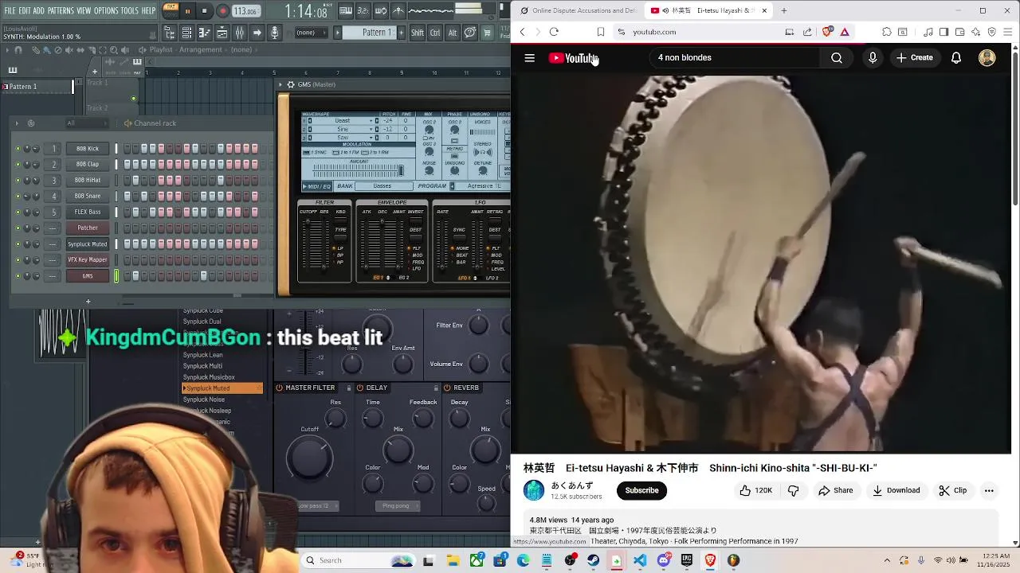The image size is (1020, 573).
Task: Open the (none) snap selector dropdown
Action: (x=312, y=33)
